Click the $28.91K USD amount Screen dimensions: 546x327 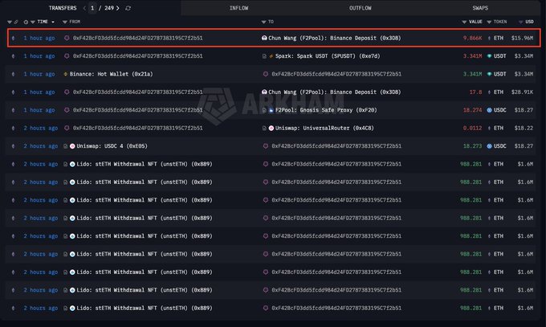tap(523, 92)
